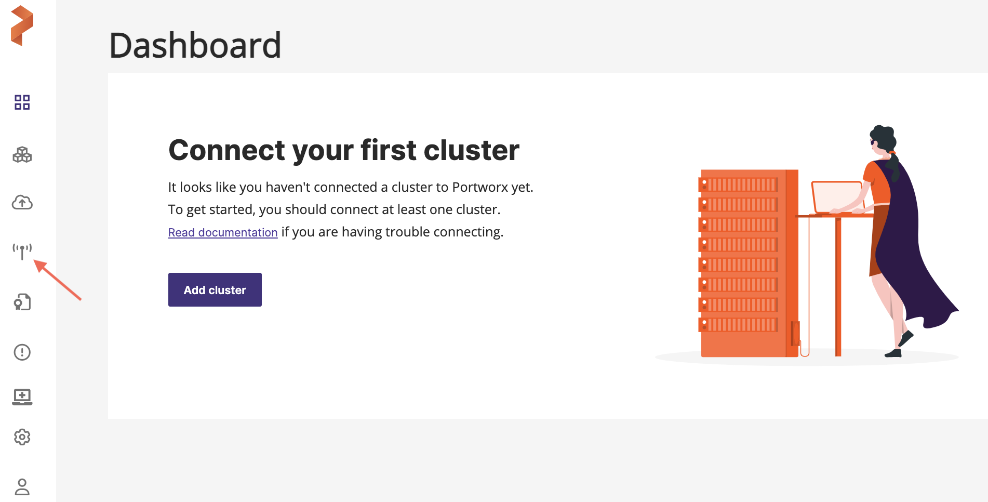Screen dimensions: 988x502
Task: Click the red arrow annotation
Action: pyautogui.click(x=58, y=281)
